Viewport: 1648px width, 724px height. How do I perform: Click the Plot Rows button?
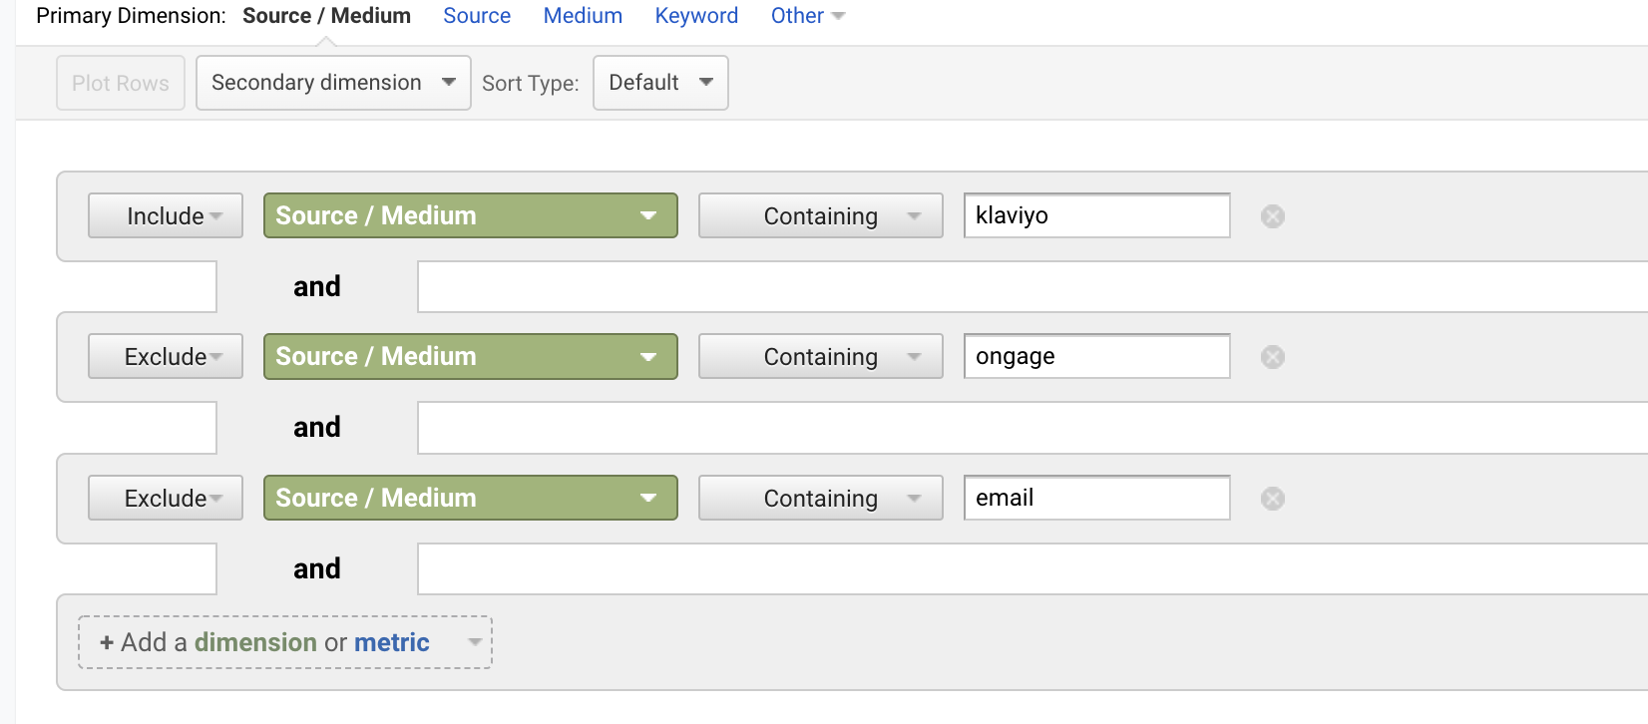click(120, 83)
